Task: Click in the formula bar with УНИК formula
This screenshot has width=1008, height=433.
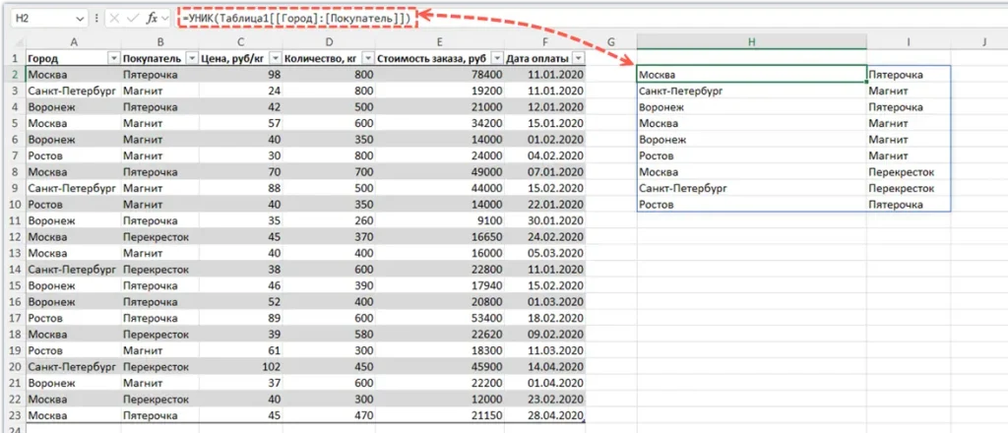Action: [295, 18]
